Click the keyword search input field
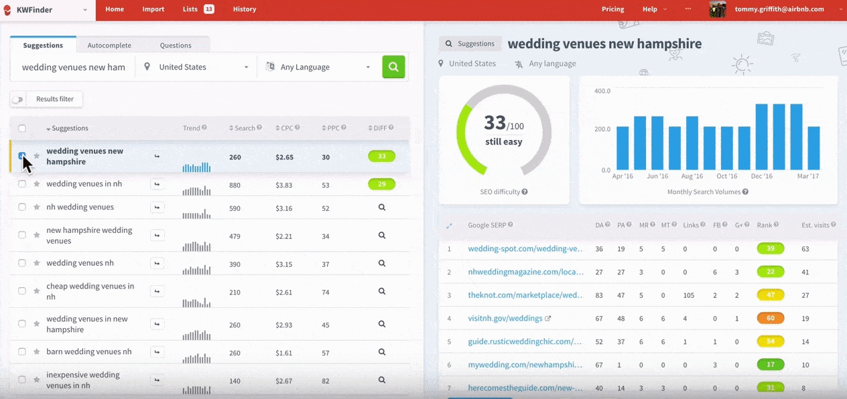This screenshot has height=399, width=847. [72, 67]
